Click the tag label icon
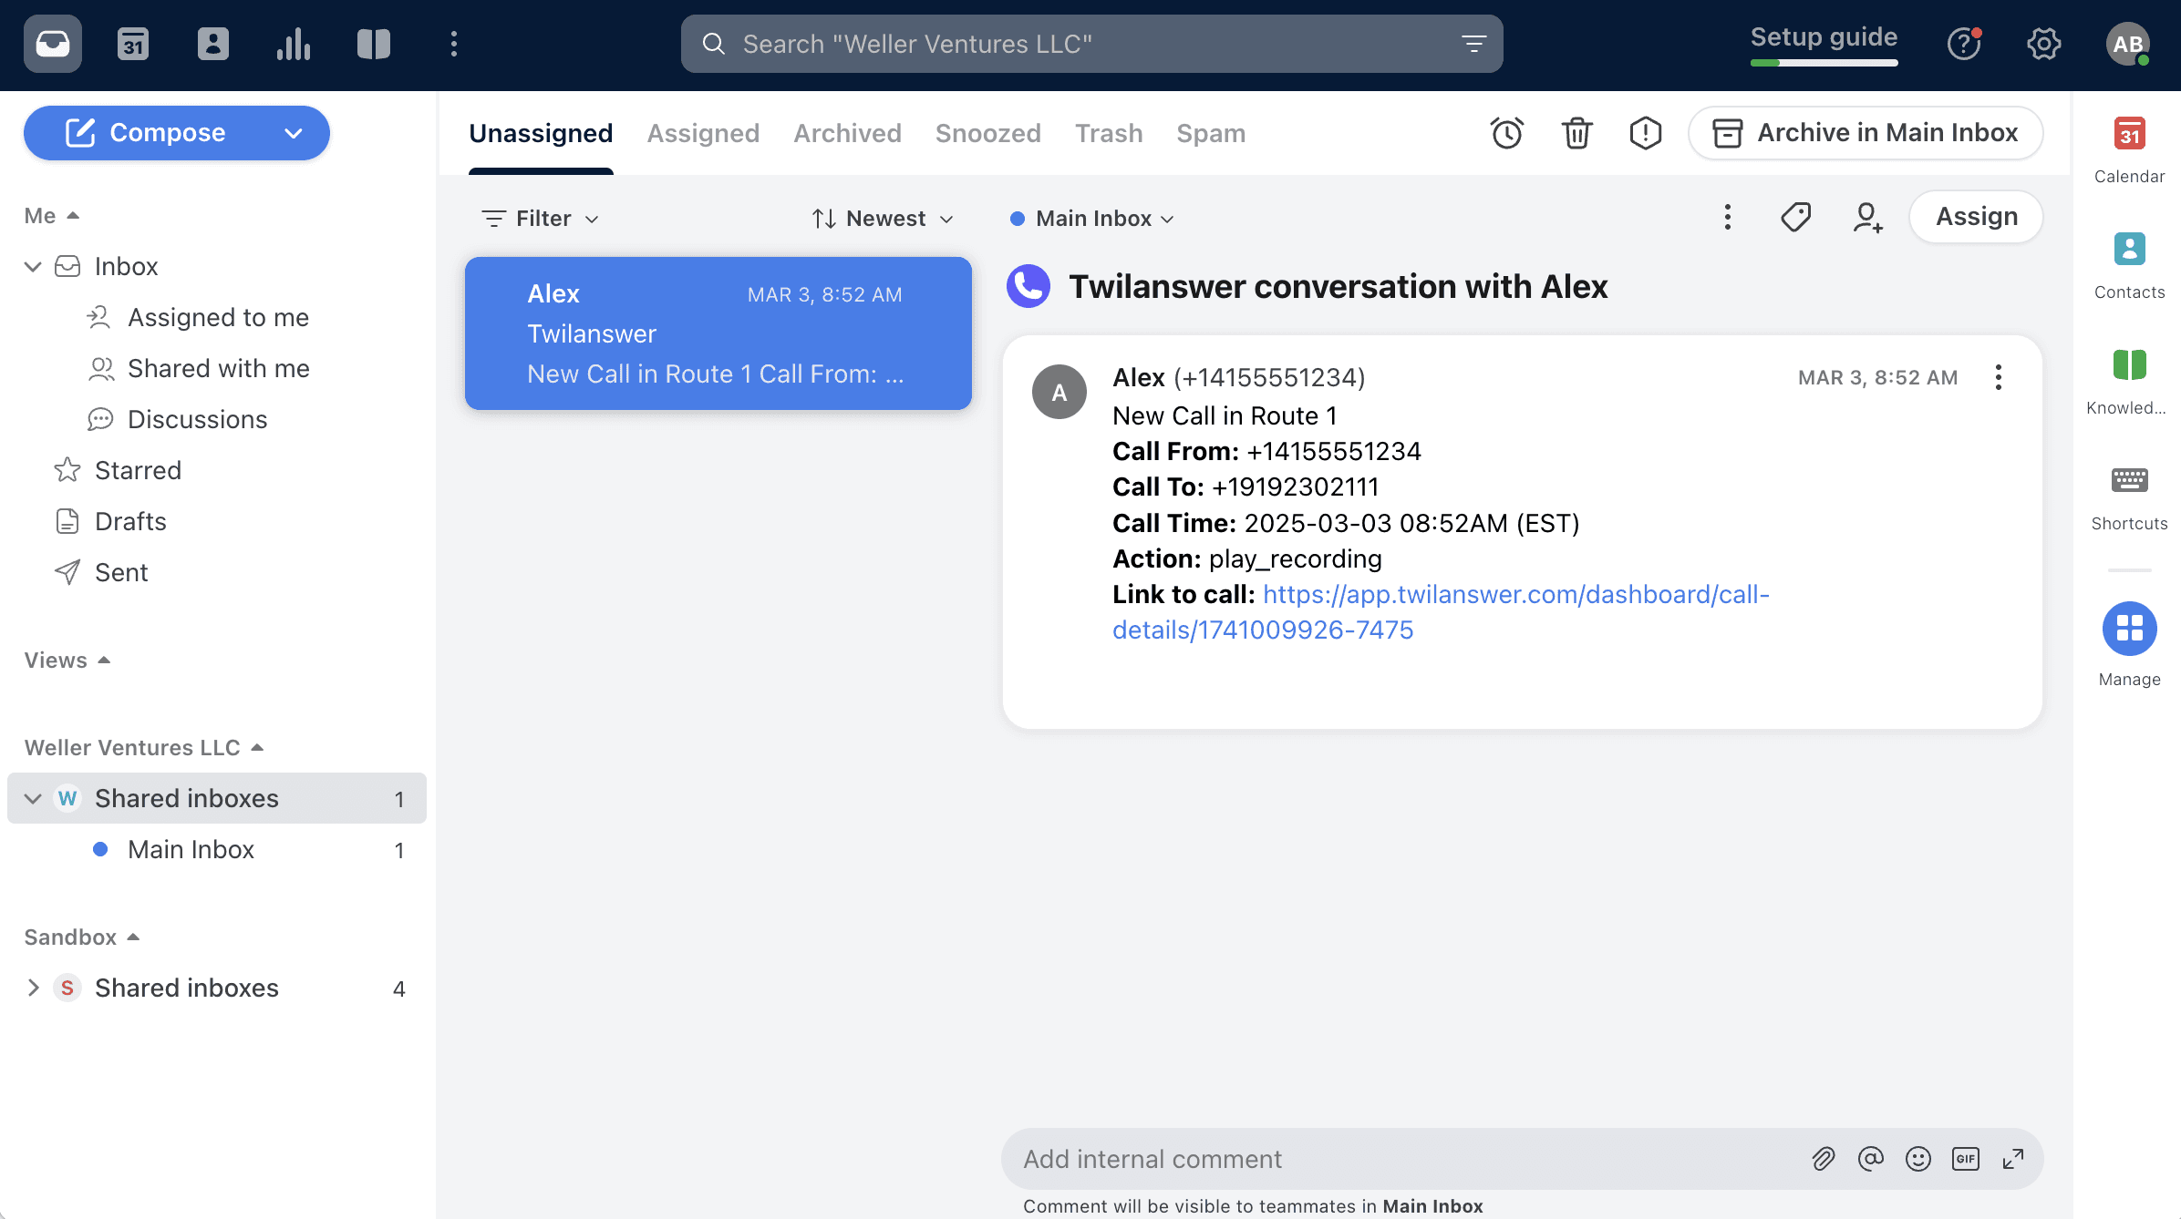Viewport: 2181px width, 1219px height. (1795, 217)
